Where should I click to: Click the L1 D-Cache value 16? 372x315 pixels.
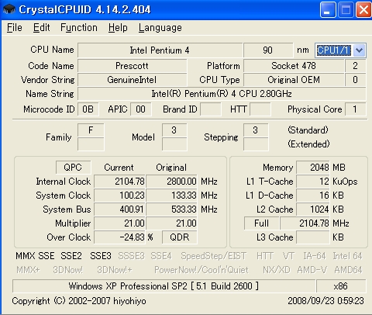(313, 196)
